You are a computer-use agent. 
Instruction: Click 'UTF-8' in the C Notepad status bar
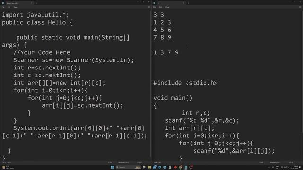tap(291, 162)
